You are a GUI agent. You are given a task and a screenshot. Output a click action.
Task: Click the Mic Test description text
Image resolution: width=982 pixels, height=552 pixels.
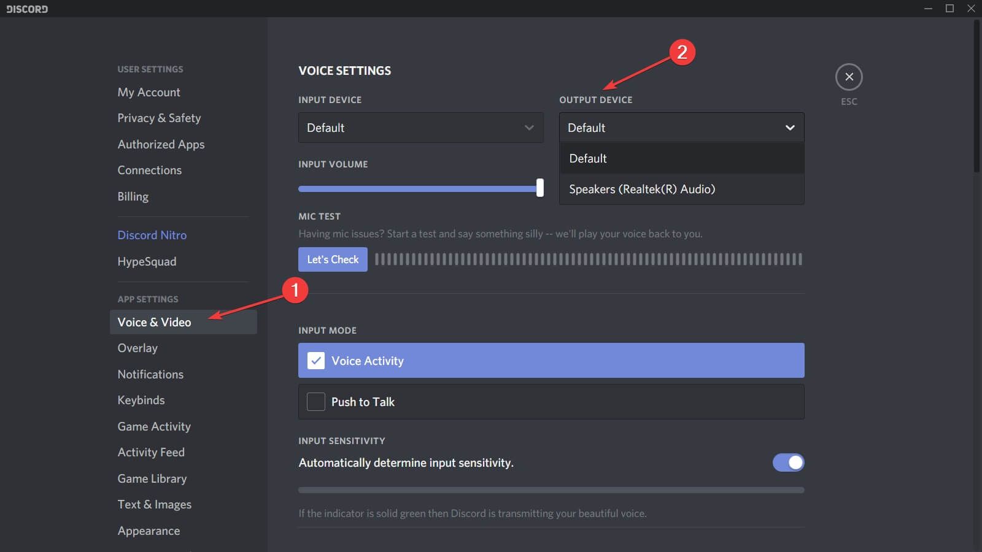(x=500, y=234)
